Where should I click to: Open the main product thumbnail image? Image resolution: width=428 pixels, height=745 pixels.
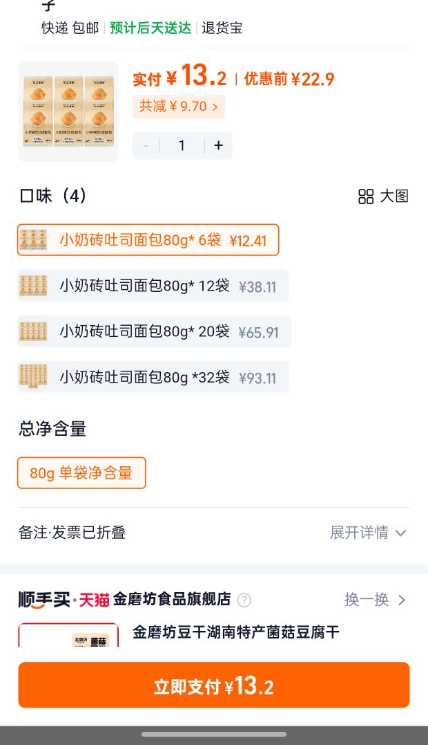point(69,111)
